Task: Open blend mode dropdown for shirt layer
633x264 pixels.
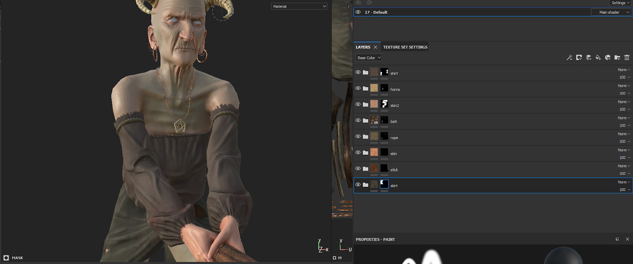Action: pyautogui.click(x=624, y=70)
